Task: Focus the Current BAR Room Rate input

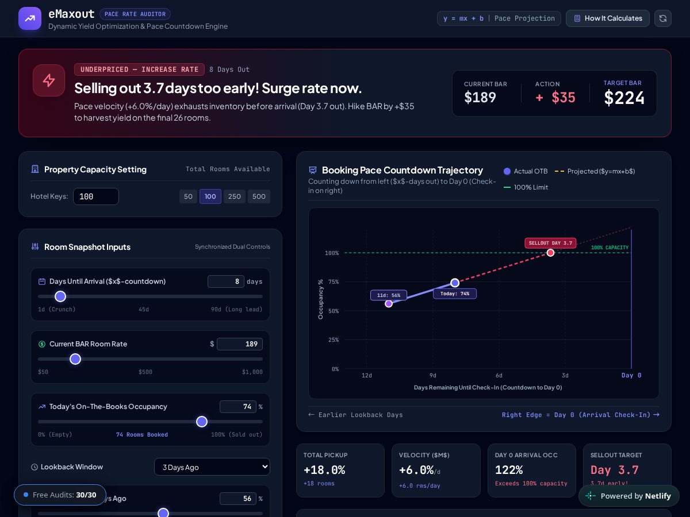Action: coord(240,344)
